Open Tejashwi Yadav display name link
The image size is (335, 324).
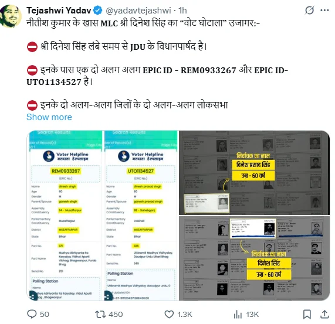59,11
